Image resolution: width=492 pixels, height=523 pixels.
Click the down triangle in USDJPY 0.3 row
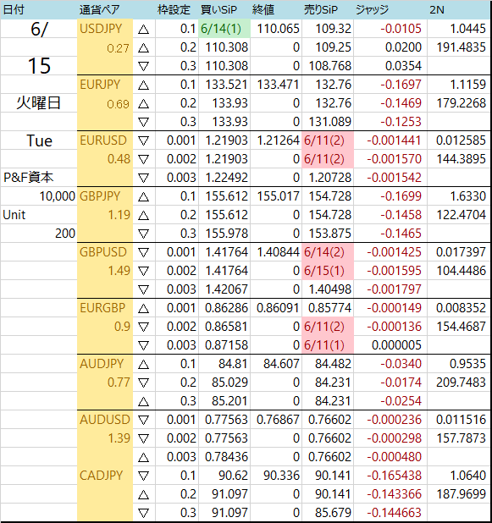(x=143, y=66)
